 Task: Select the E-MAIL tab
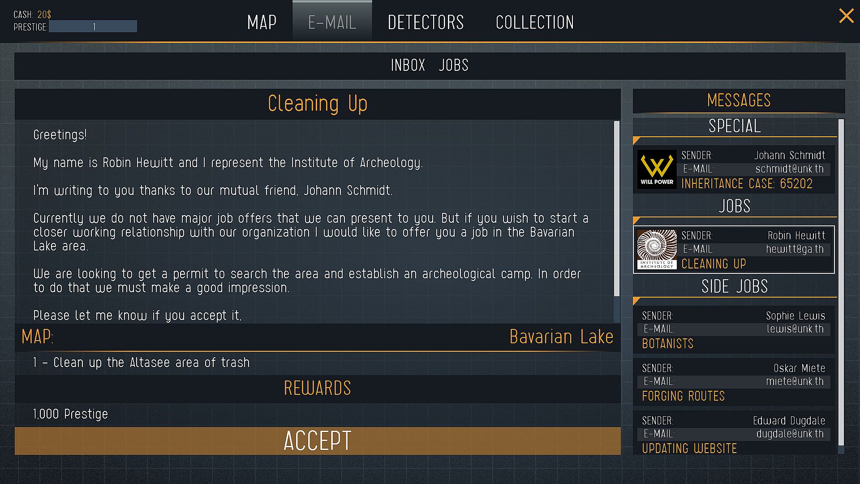point(332,21)
